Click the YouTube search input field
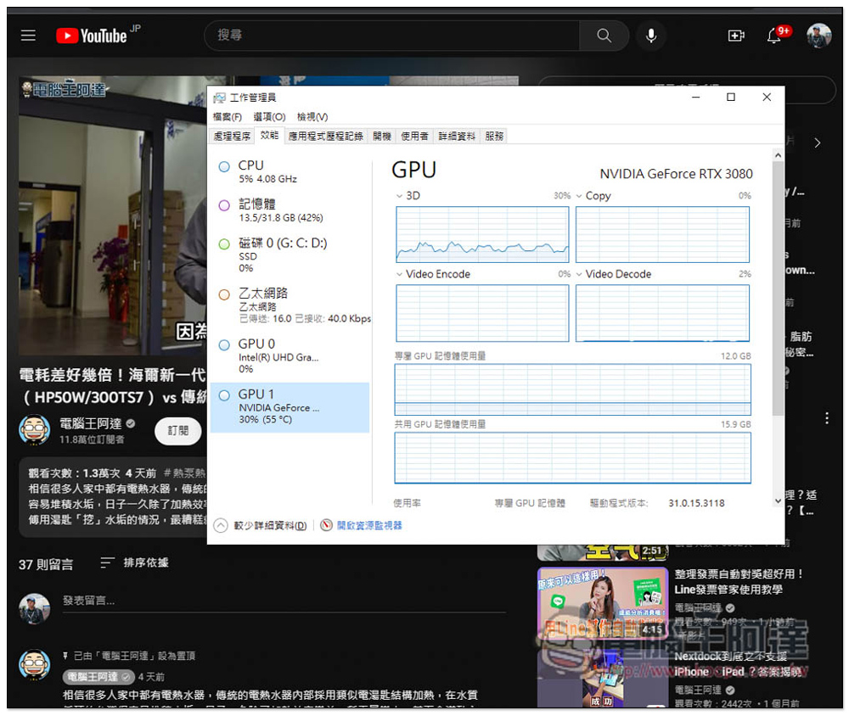This screenshot has height=716, width=849. (x=391, y=36)
